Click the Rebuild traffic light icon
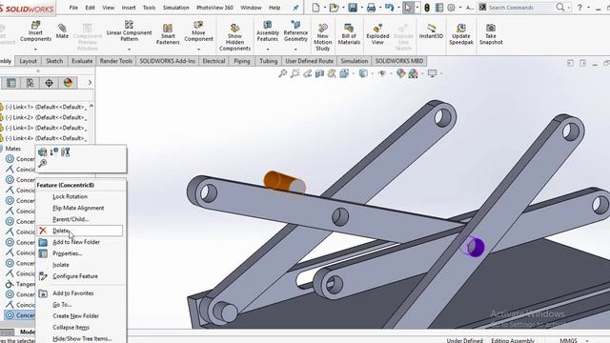Viewport: 610px width, 343px height. pos(427,8)
